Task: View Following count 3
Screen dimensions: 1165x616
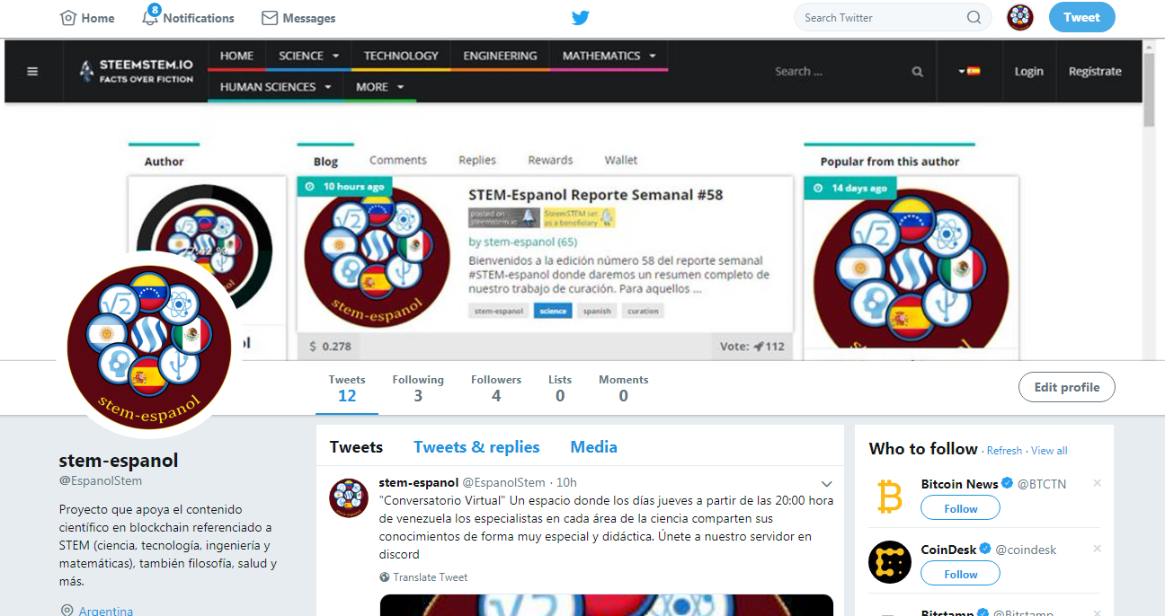Action: [x=418, y=388]
